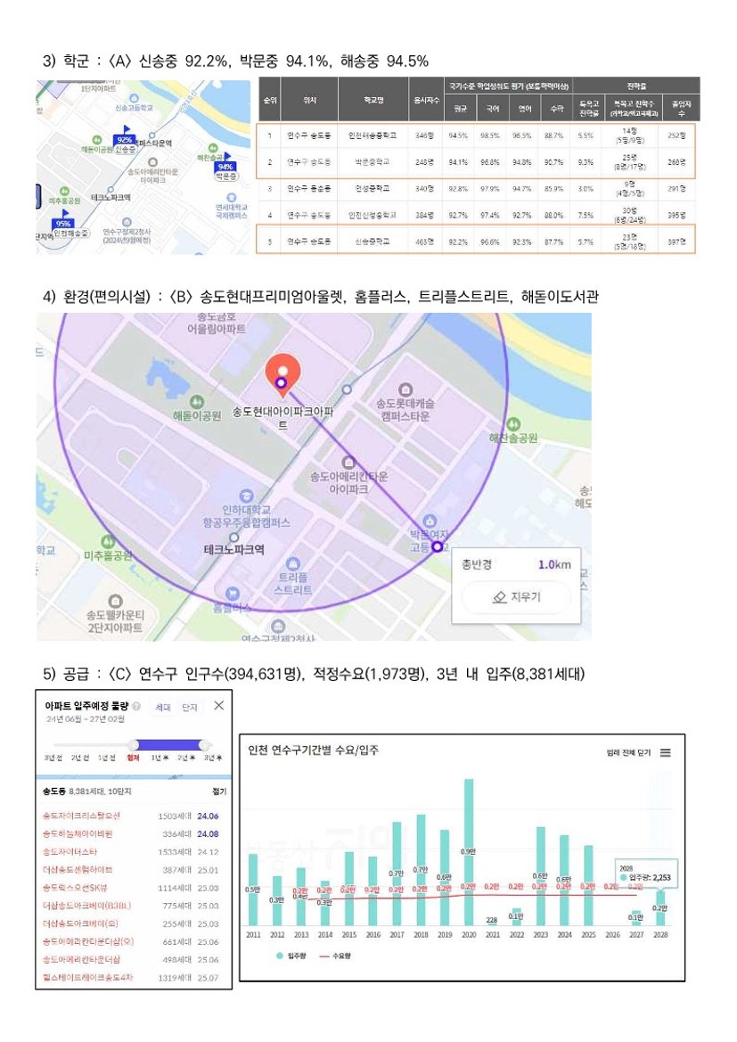Viewport: 737px width, 1042px height.
Task: Open 송도럭스오션SK뷰 in the list
Action: pyautogui.click(x=75, y=888)
